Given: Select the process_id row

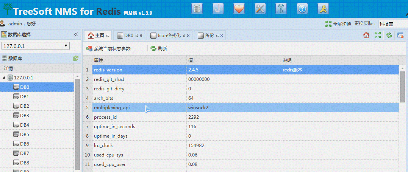Looking at the screenshot, I should (x=241, y=117).
